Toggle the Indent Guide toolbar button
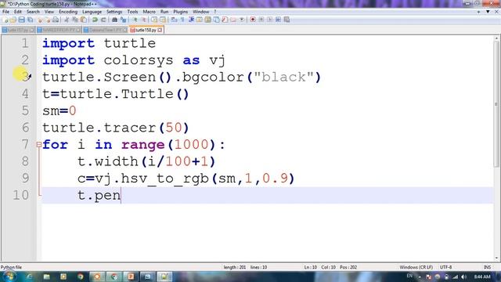501x282 pixels. (191, 20)
